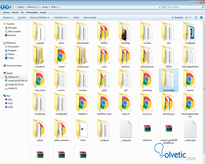Select the contact.rar archive
Screen dimensions: 205x164
[x=147, y=130]
